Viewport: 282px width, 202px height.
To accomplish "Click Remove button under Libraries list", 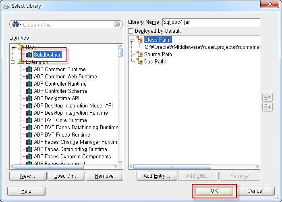I will coord(104,176).
